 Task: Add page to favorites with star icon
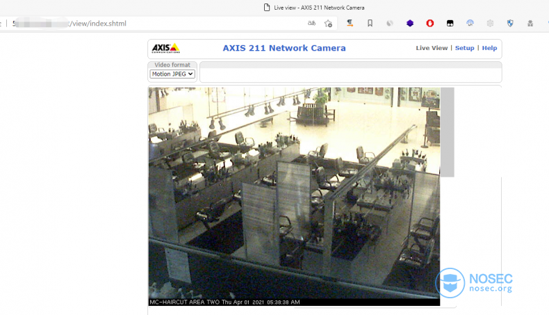328,24
